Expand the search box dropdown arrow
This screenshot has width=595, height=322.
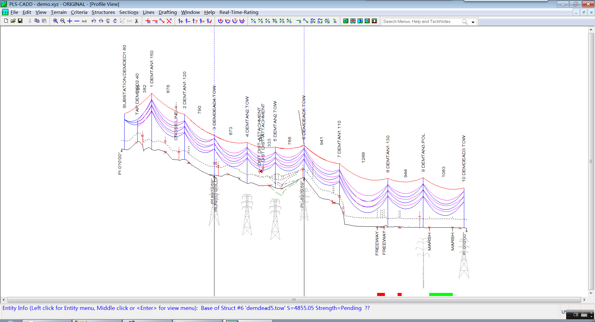coord(473,22)
